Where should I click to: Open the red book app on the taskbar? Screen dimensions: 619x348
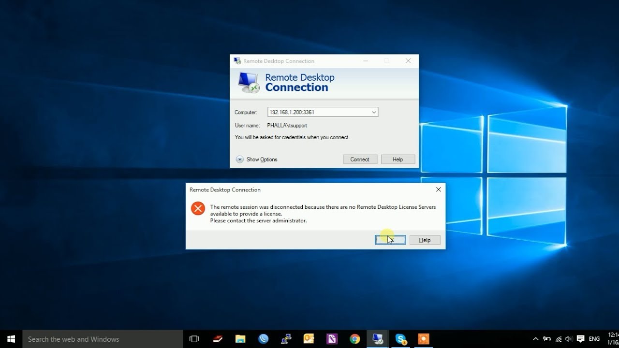218,339
